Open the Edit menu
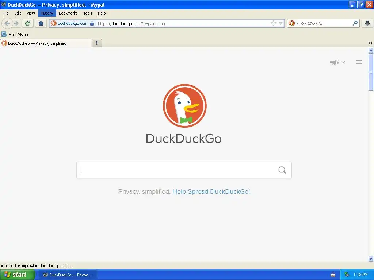 [x=18, y=13]
